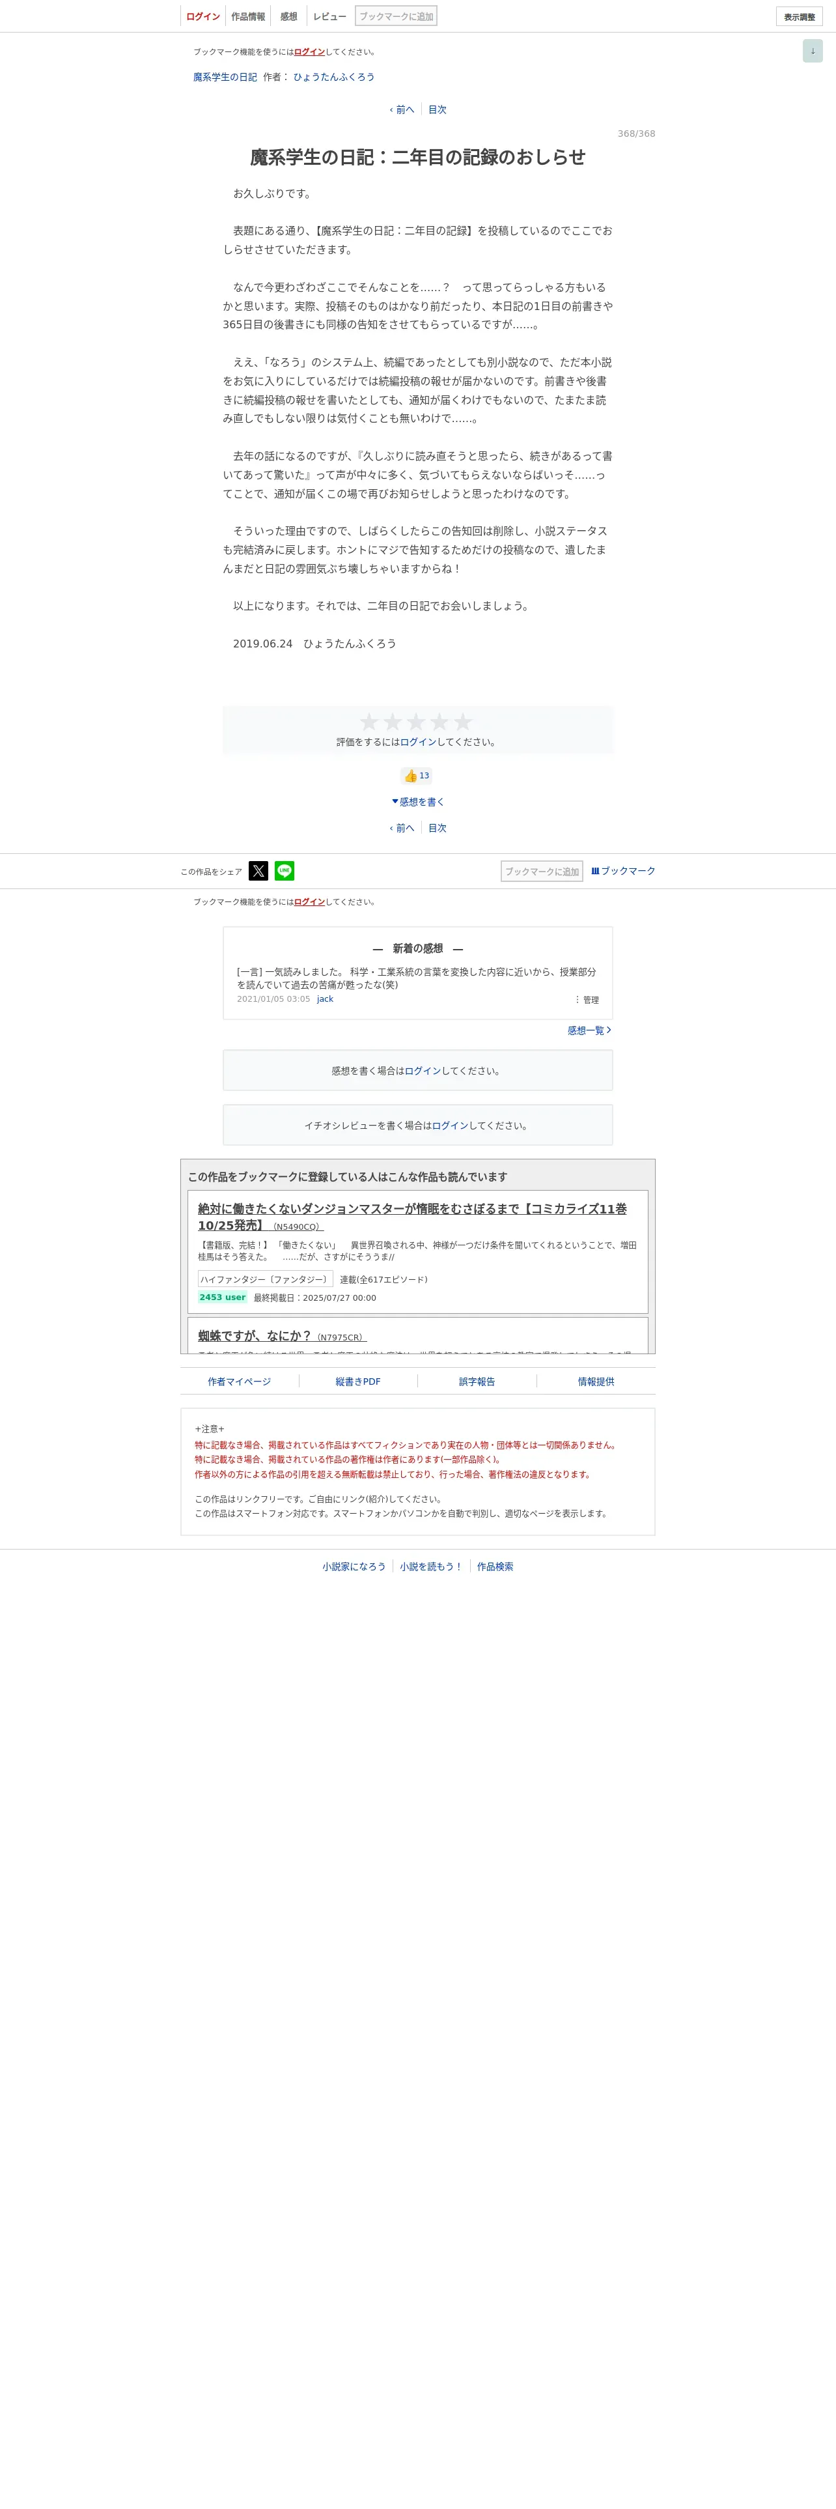The image size is (836, 2509).
Task: Click the thumbs-up reaction showing 13
Action: click(x=417, y=775)
